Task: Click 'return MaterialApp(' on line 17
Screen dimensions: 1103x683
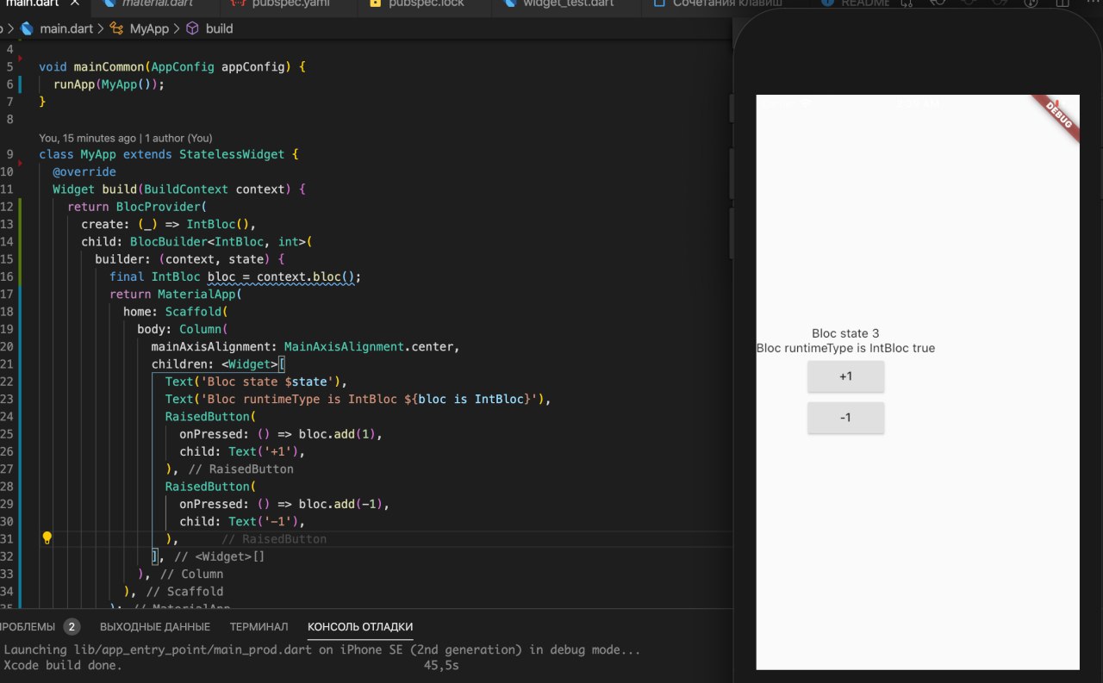Action: [x=176, y=294]
